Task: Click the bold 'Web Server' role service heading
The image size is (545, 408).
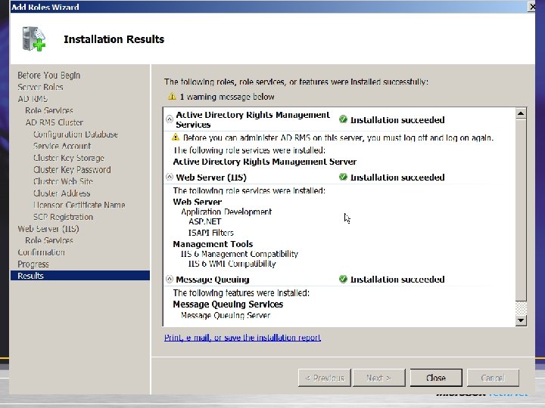Action: 197,202
